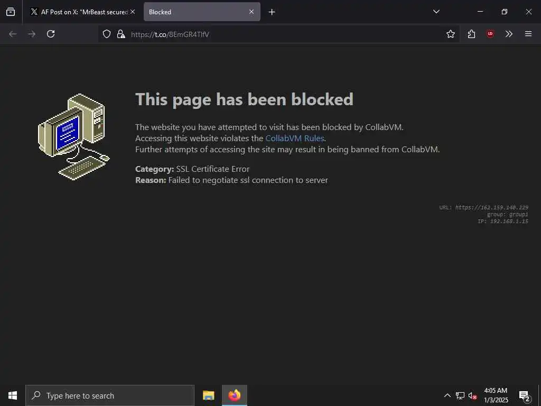Open File Explorer from the taskbar
This screenshot has width=541, height=406.
pos(208,395)
